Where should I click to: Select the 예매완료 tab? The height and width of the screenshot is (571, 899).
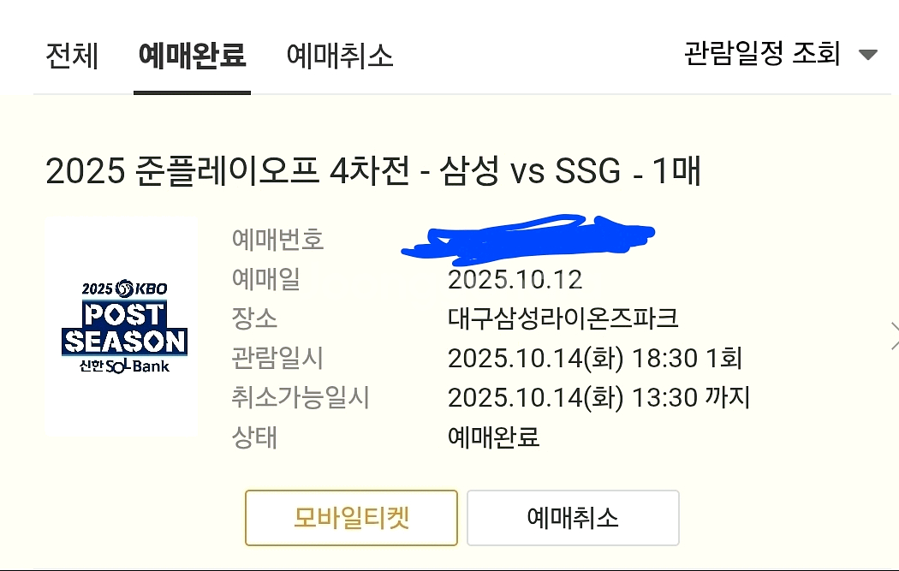click(192, 57)
